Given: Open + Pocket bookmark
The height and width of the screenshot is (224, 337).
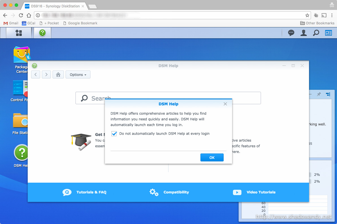Looking at the screenshot, I should 49,23.
